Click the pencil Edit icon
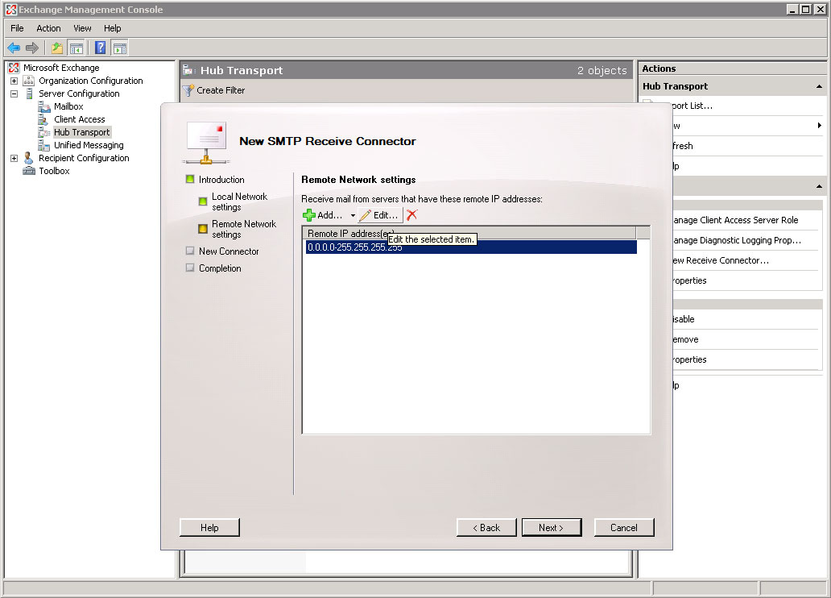This screenshot has width=831, height=598. pos(365,215)
